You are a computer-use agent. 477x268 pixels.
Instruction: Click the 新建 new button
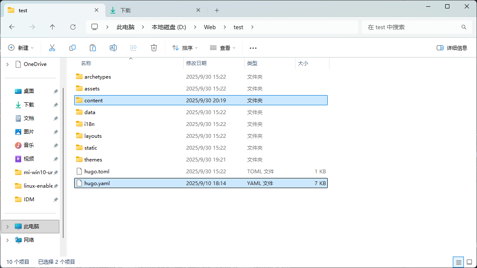click(x=20, y=48)
